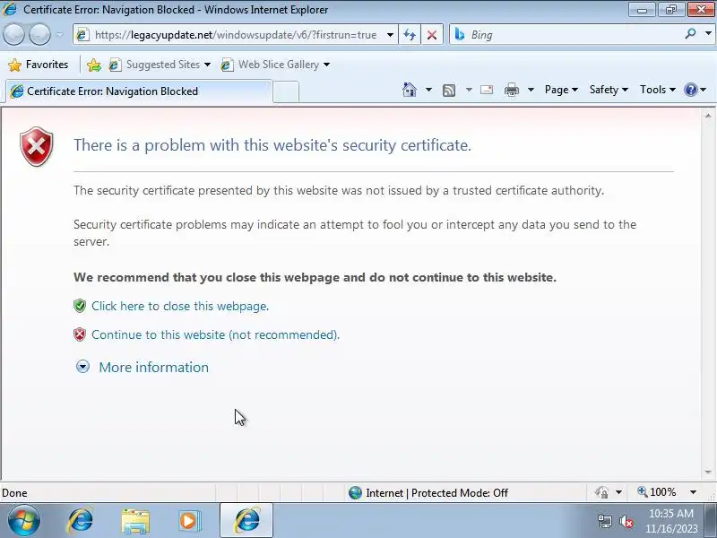Screen dimensions: 717x538
Task: Open Suggested Sites in favorites bar
Action: [x=160, y=65]
